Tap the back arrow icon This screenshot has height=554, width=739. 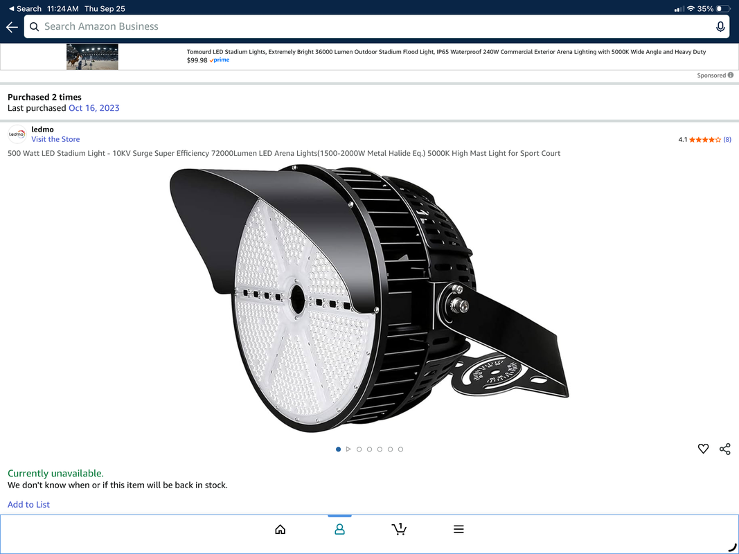[12, 27]
